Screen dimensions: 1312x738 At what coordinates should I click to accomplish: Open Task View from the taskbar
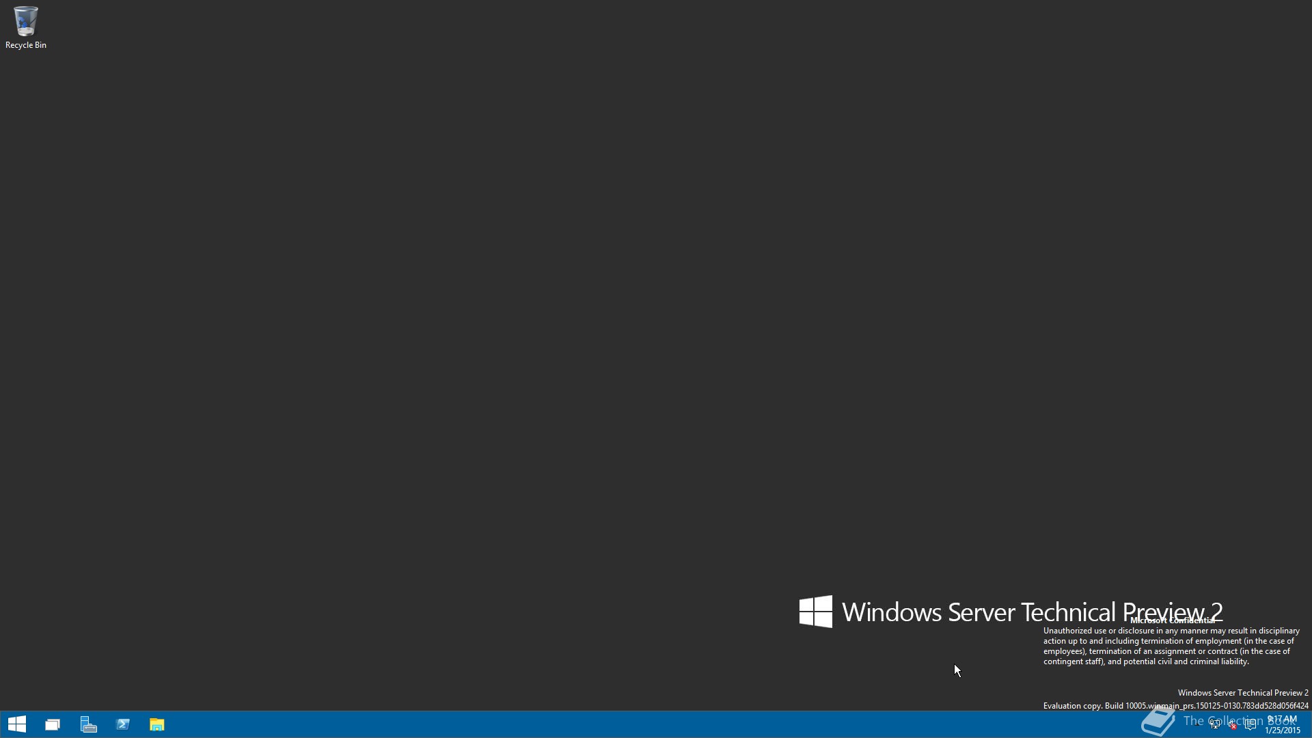pos(53,724)
